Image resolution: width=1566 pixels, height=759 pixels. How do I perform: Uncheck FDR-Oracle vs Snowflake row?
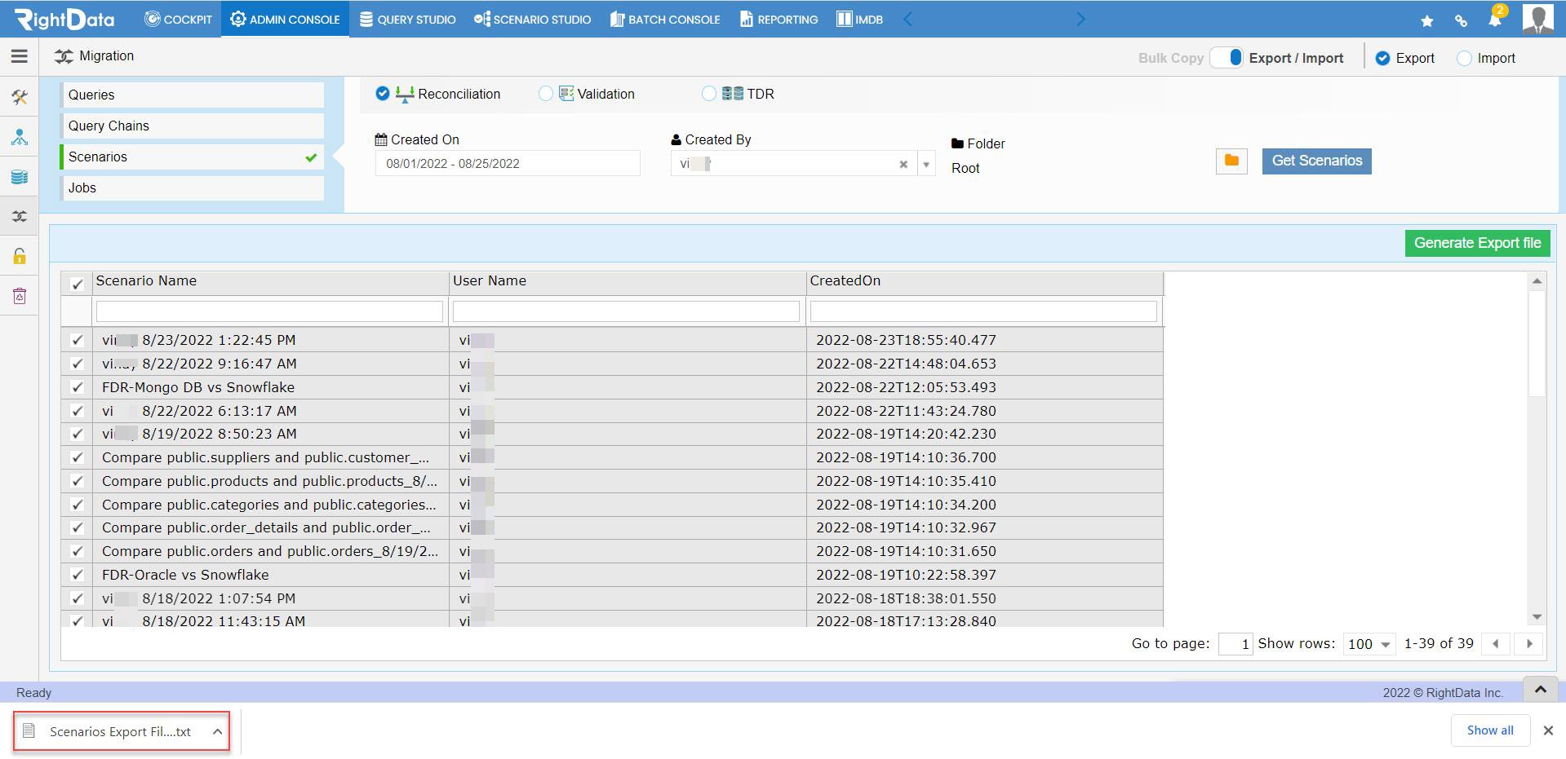tap(78, 575)
